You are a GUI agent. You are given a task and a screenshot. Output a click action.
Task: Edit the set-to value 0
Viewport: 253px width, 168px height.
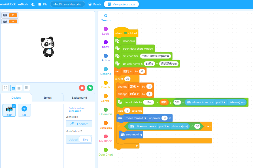(142, 71)
